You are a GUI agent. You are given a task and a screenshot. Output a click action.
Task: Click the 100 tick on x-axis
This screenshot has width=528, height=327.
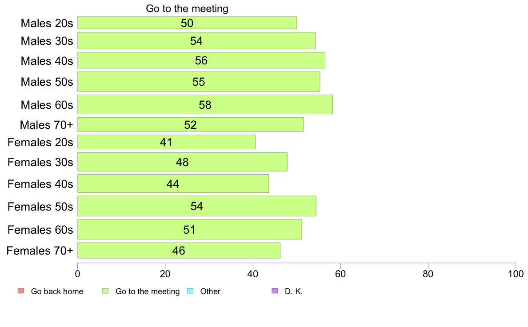(x=516, y=274)
